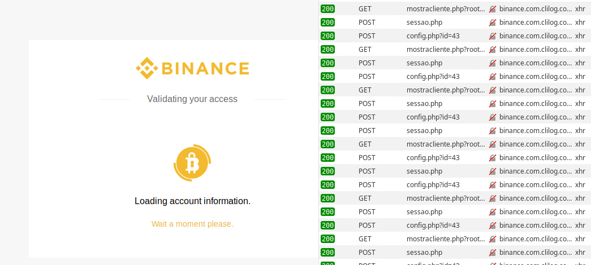Open the first config.php?id=43 request entry

point(433,36)
